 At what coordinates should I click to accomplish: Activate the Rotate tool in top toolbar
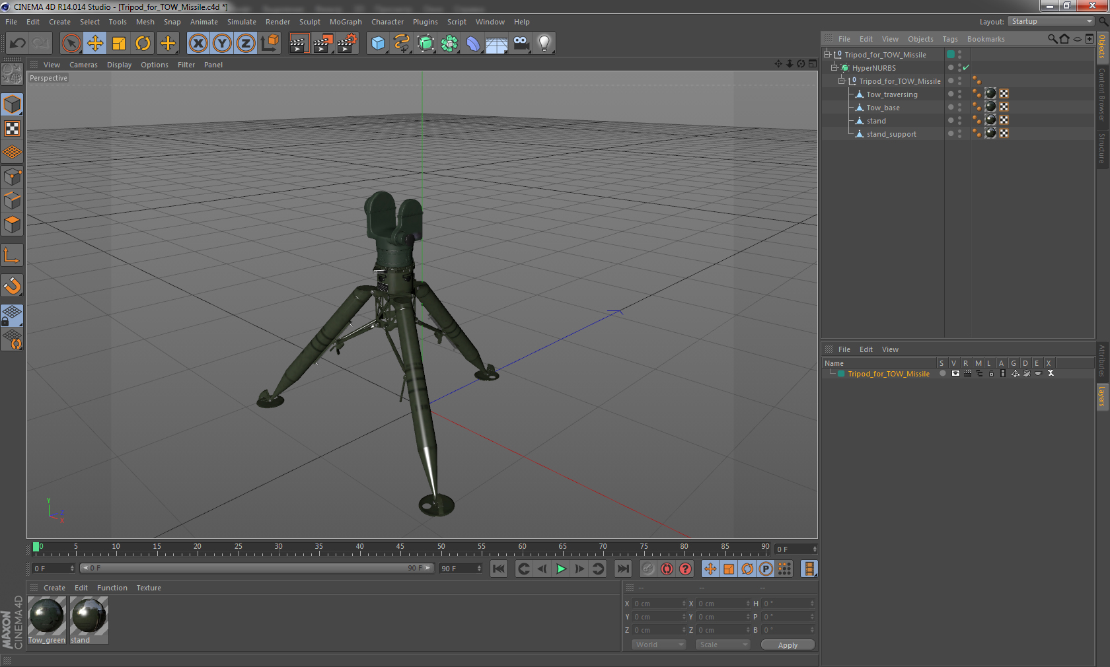[143, 44]
